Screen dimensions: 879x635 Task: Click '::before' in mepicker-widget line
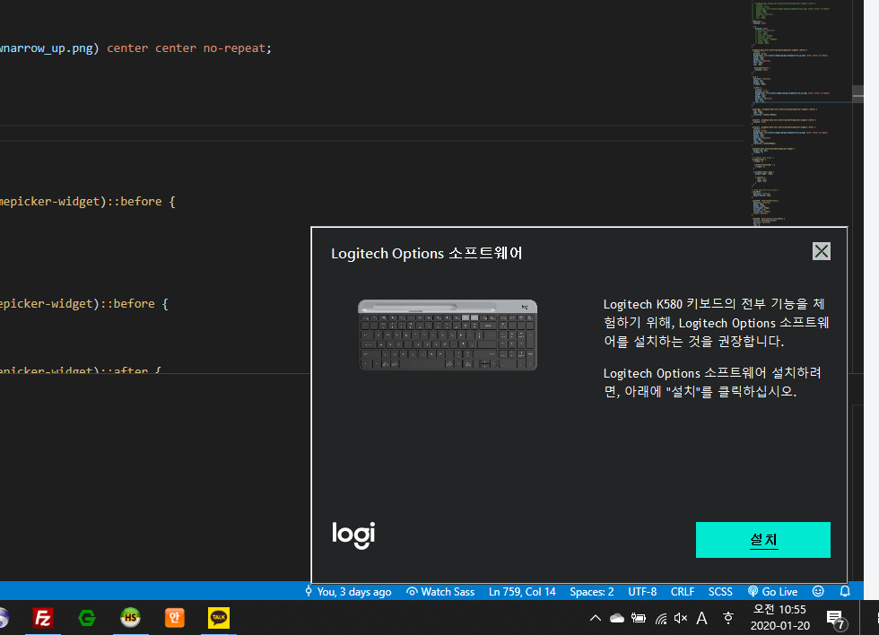pos(134,201)
